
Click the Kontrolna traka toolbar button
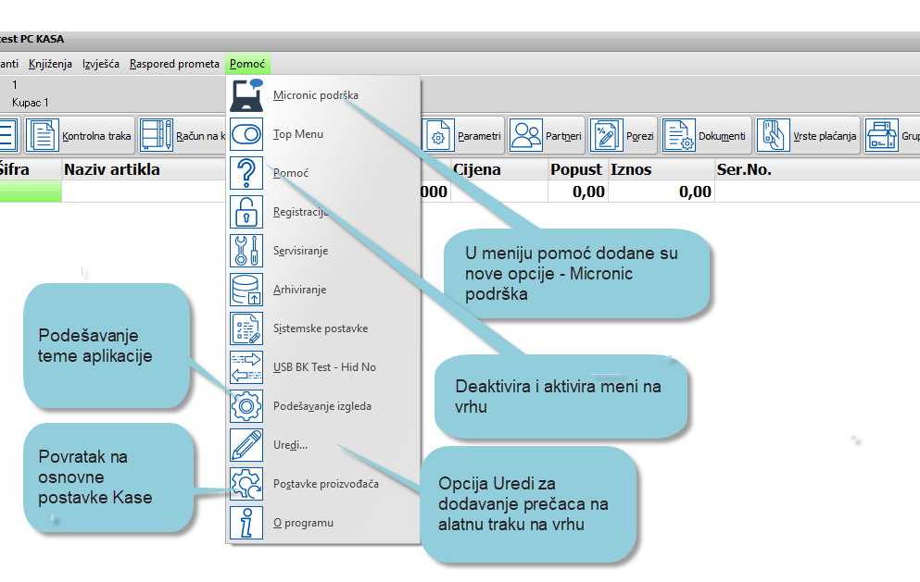click(x=80, y=136)
